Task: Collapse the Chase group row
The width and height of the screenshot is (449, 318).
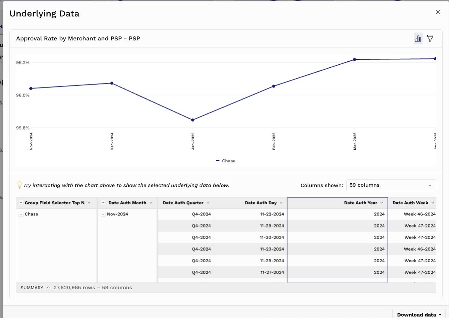Action: coord(21,214)
